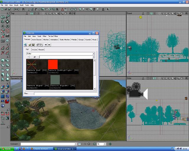This screenshot has height=151, width=189.
Task: Open the texture group dropdown next to All
Action: click(94, 57)
